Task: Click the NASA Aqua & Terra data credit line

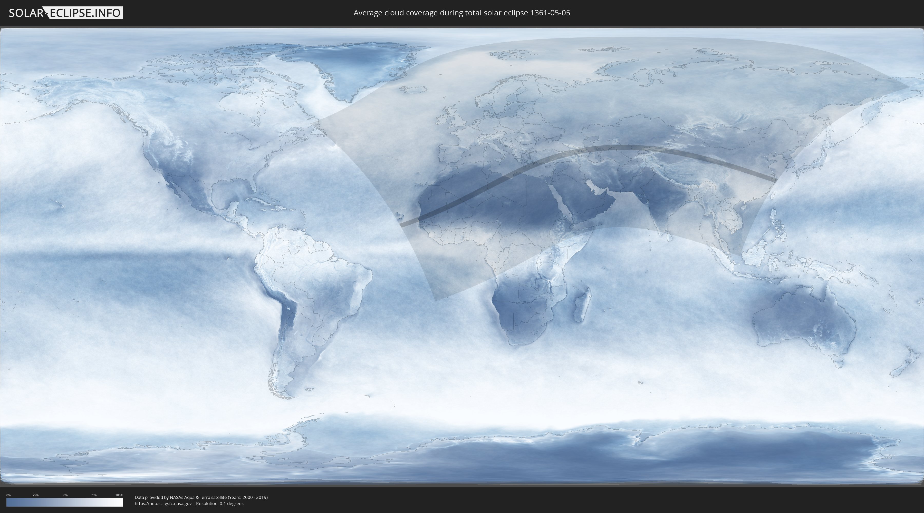Action: [x=201, y=497]
